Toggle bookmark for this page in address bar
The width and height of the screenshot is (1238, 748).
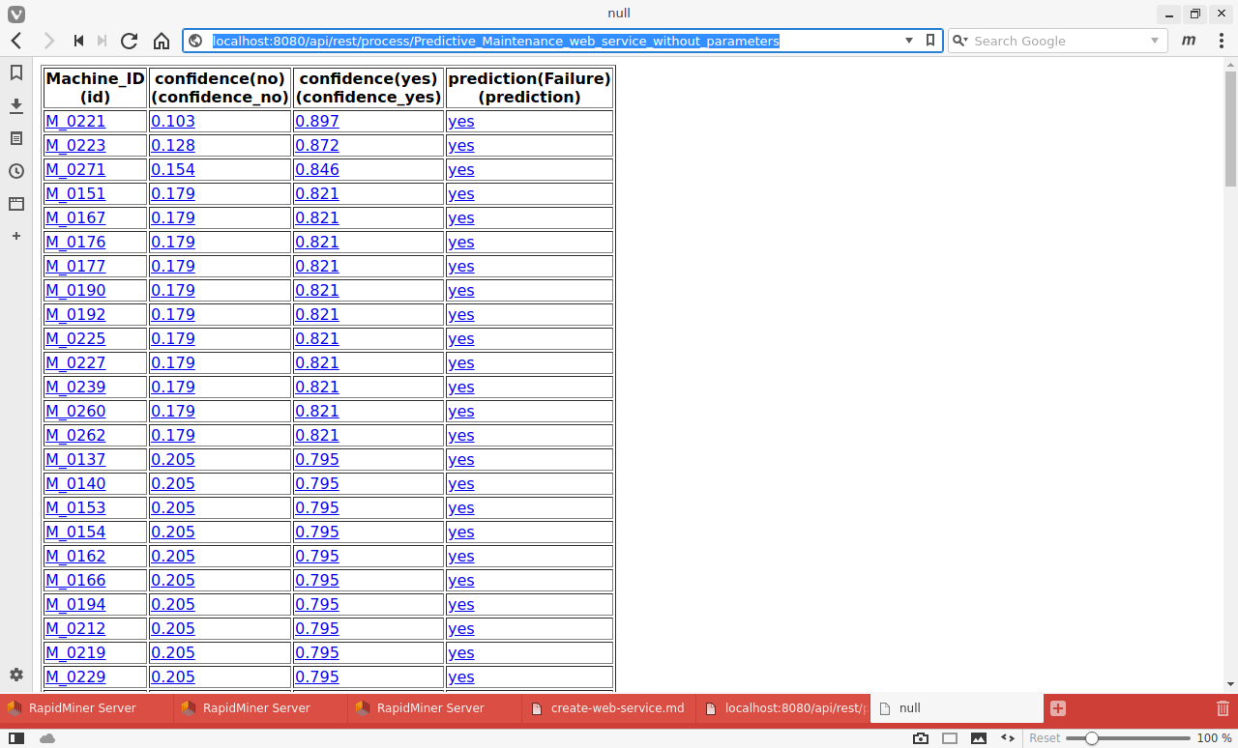[x=930, y=41]
